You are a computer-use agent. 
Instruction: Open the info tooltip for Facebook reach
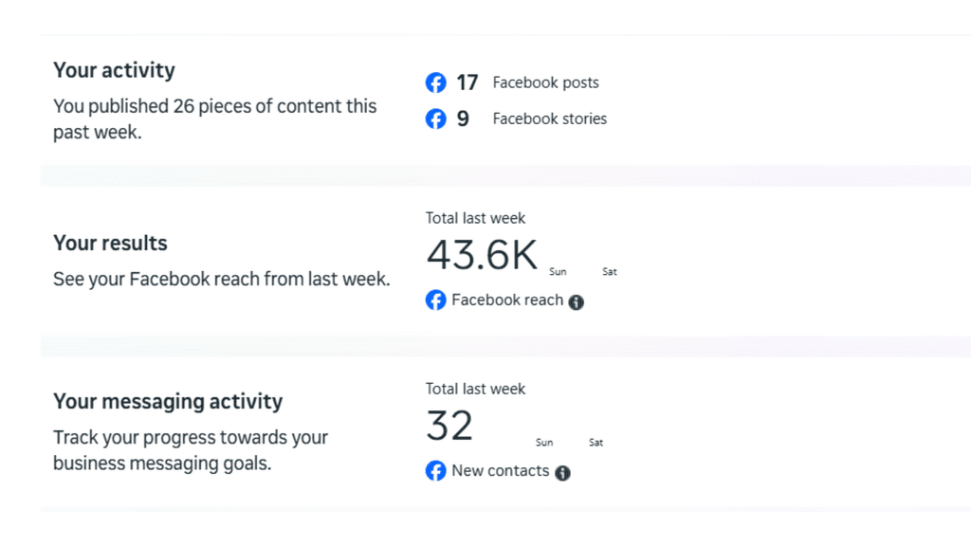(576, 302)
